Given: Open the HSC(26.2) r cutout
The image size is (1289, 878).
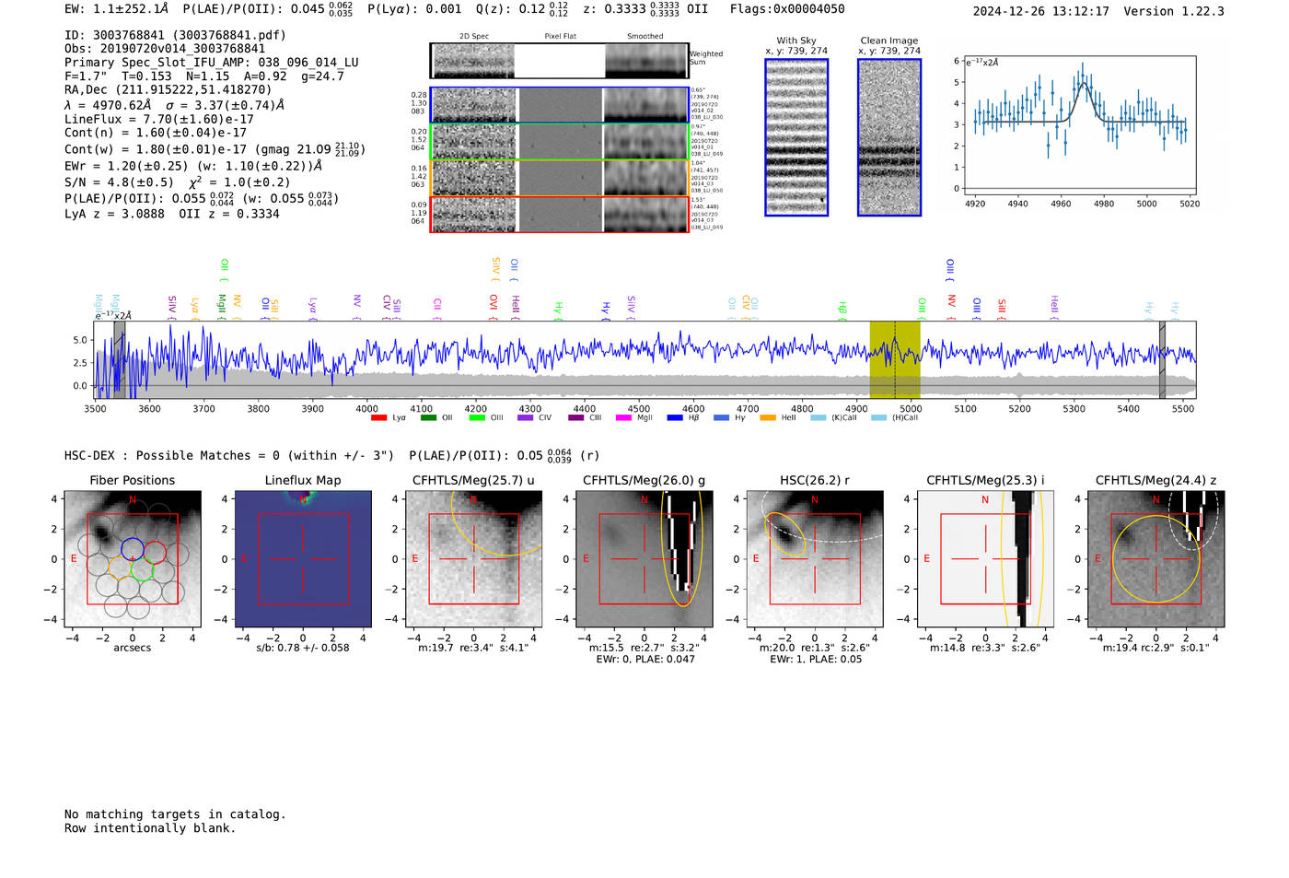Looking at the screenshot, I should click(814, 558).
